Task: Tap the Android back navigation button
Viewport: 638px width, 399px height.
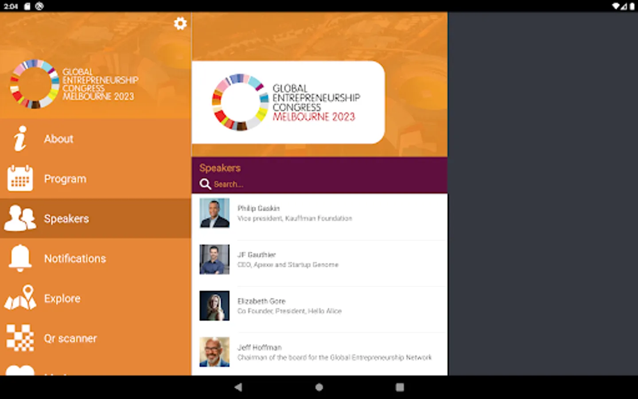Action: 238,387
